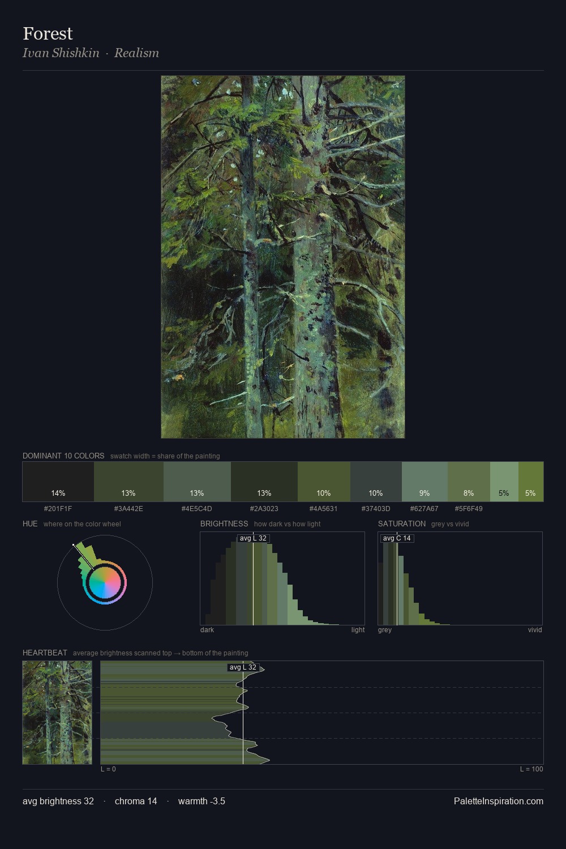
Task: Click the 'L = 0' axis label
Action: (x=108, y=769)
